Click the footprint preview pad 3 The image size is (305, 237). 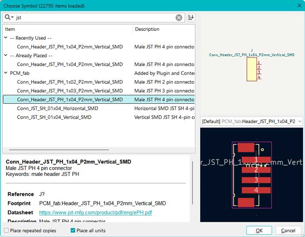coord(256,180)
